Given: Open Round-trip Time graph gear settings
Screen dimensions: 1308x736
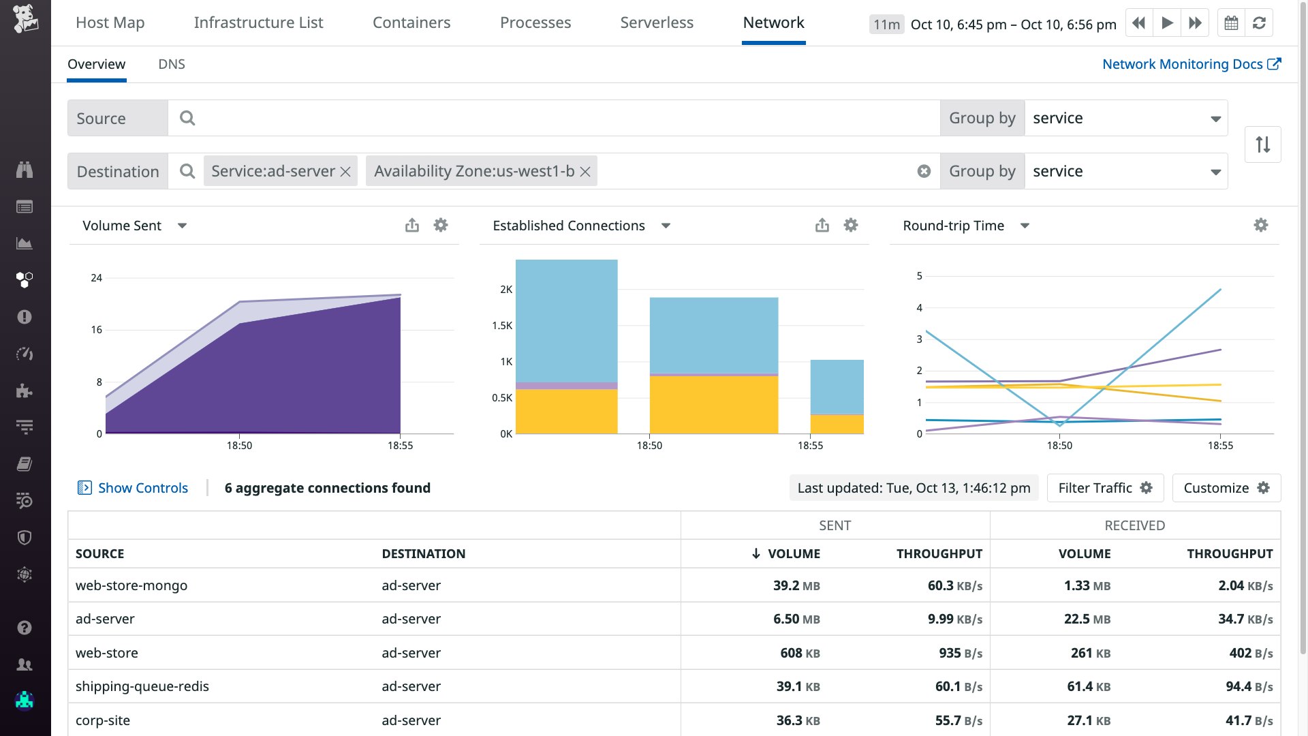Looking at the screenshot, I should [1261, 226].
